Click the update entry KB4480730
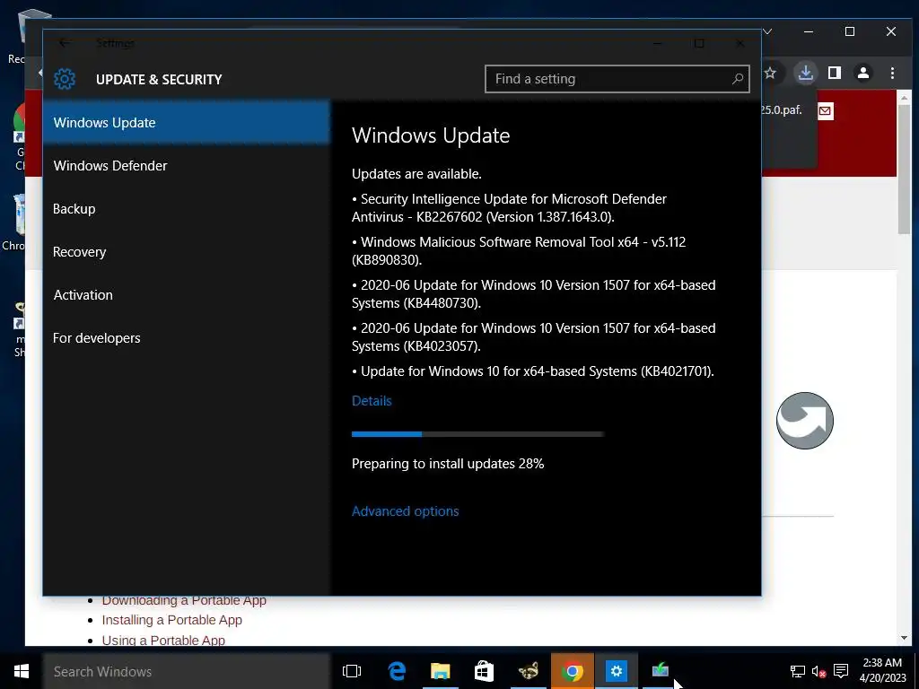The height and width of the screenshot is (689, 919). pos(533,294)
